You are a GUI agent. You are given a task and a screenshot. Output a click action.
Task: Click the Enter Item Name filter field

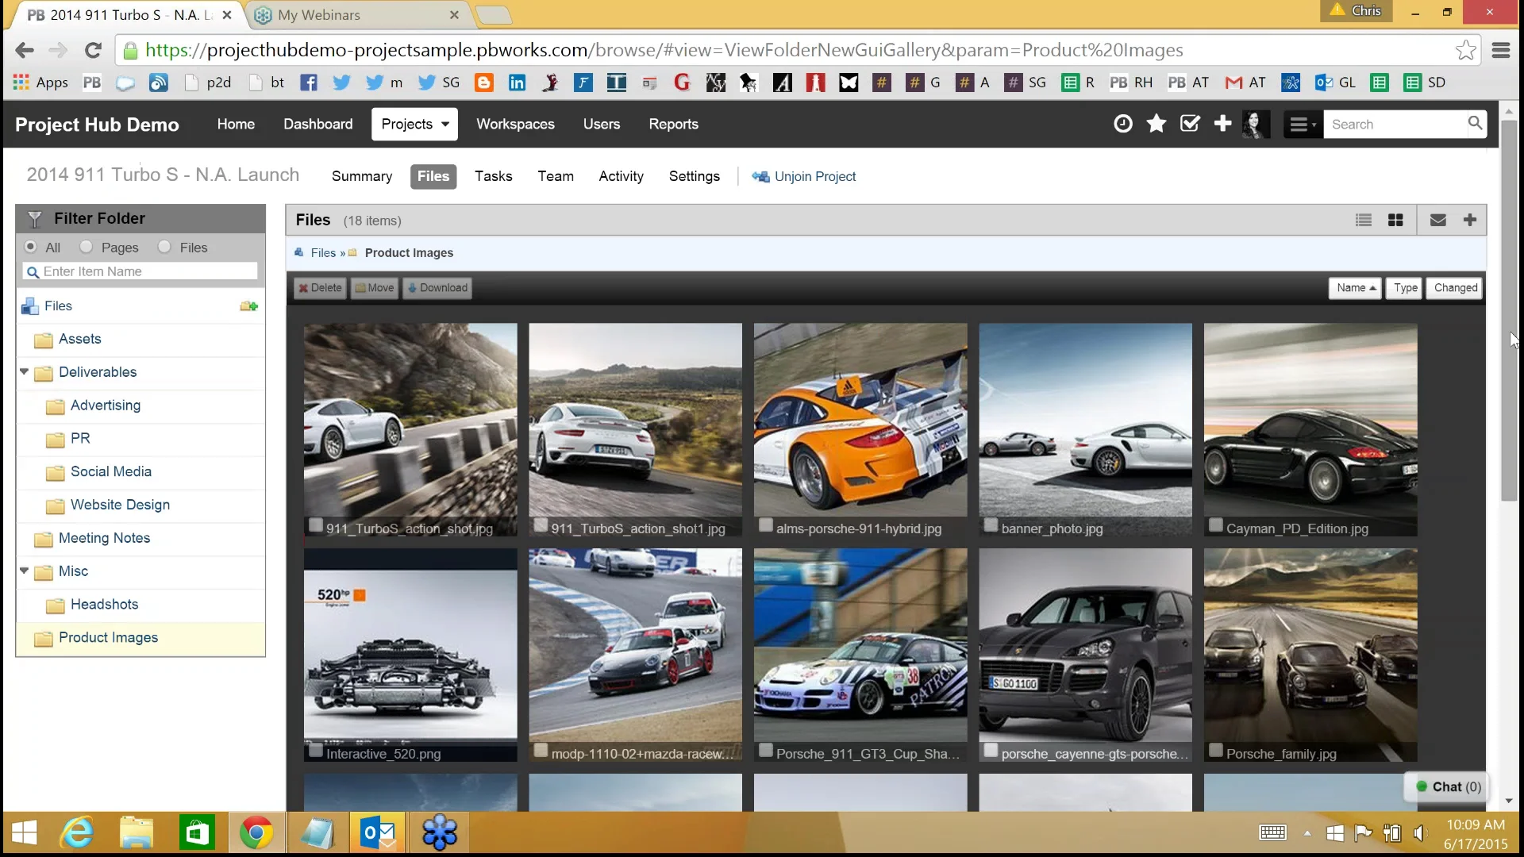tap(140, 271)
